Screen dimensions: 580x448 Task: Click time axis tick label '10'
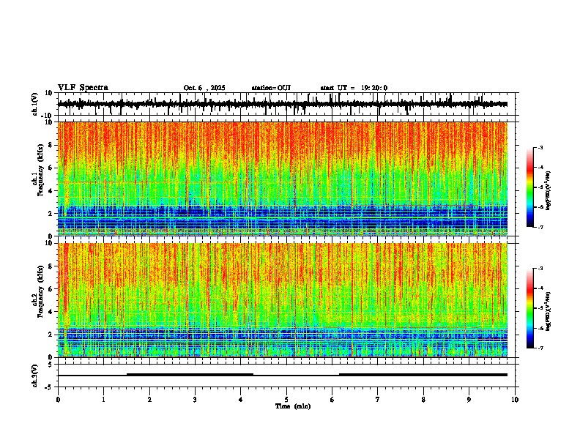(x=515, y=400)
